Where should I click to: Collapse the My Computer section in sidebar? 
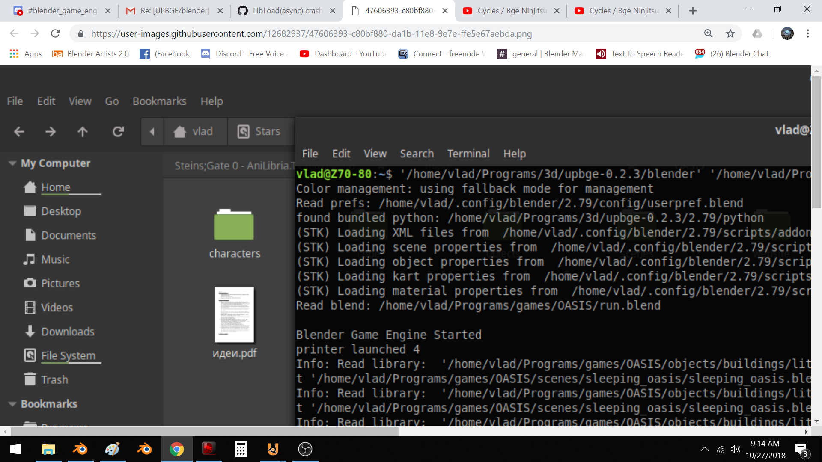coord(12,163)
